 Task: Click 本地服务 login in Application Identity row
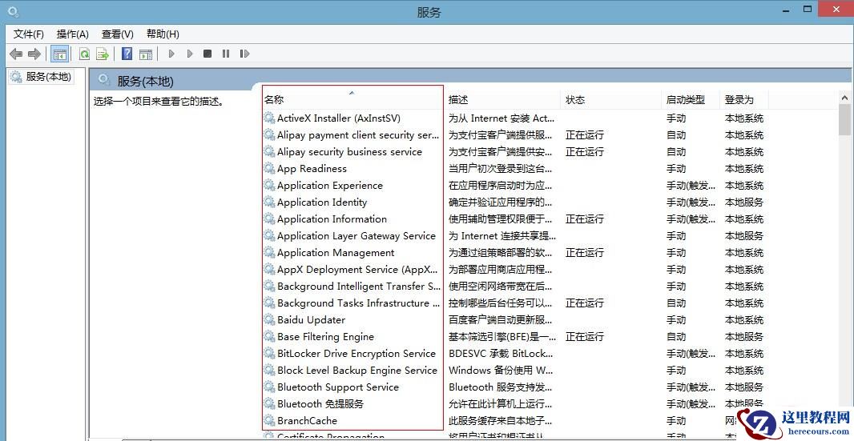744,202
